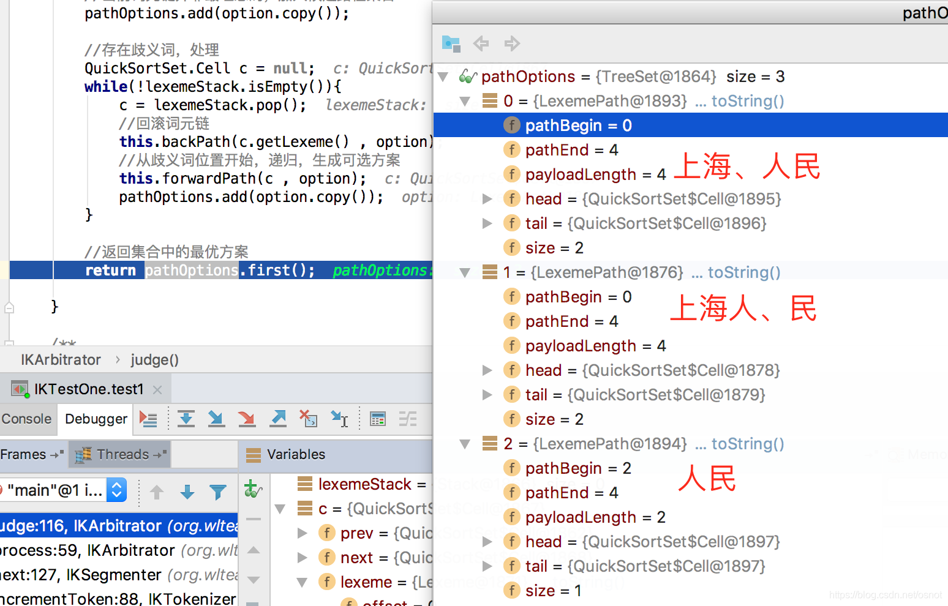Switch to the Debugger tab

(96, 419)
